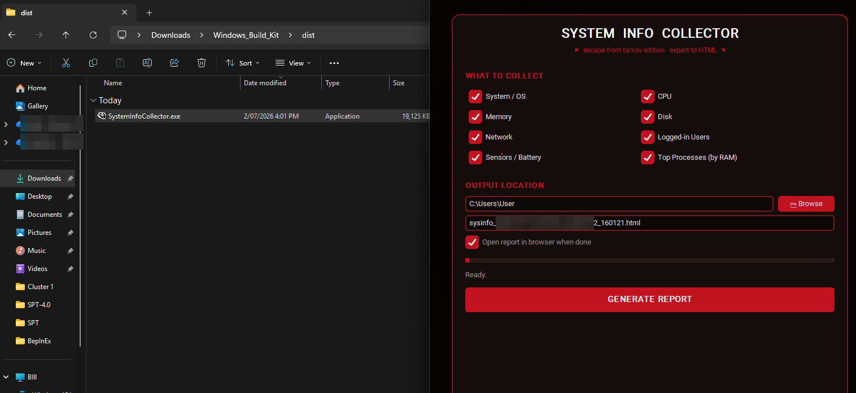Click the Cut scissors icon
The width and height of the screenshot is (856, 393).
(66, 63)
